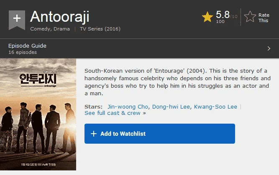Image resolution: width=279 pixels, height=175 pixels.
Task: Select the Drama genre link
Action: click(61, 29)
